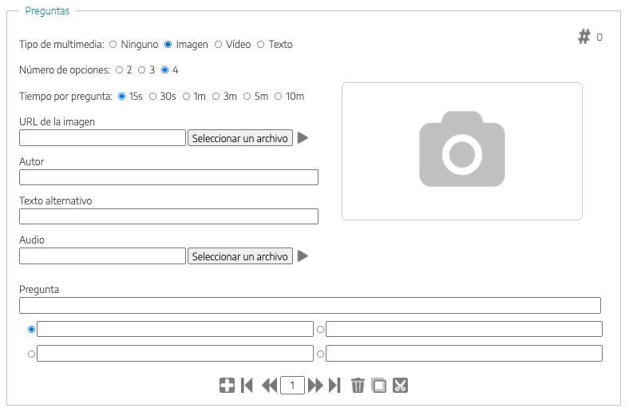Delete the current question with trash icon
The image size is (629, 412).
(x=358, y=386)
